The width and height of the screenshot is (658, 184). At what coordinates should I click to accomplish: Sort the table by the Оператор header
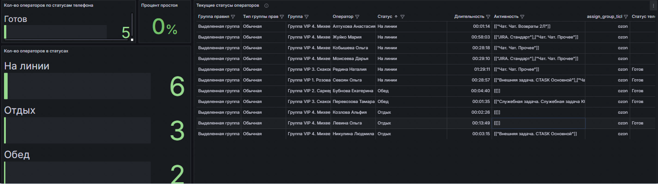click(x=343, y=17)
